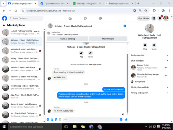Open File Explorer on taskbar
Screen dimensions: 173x130
coord(75,127)
